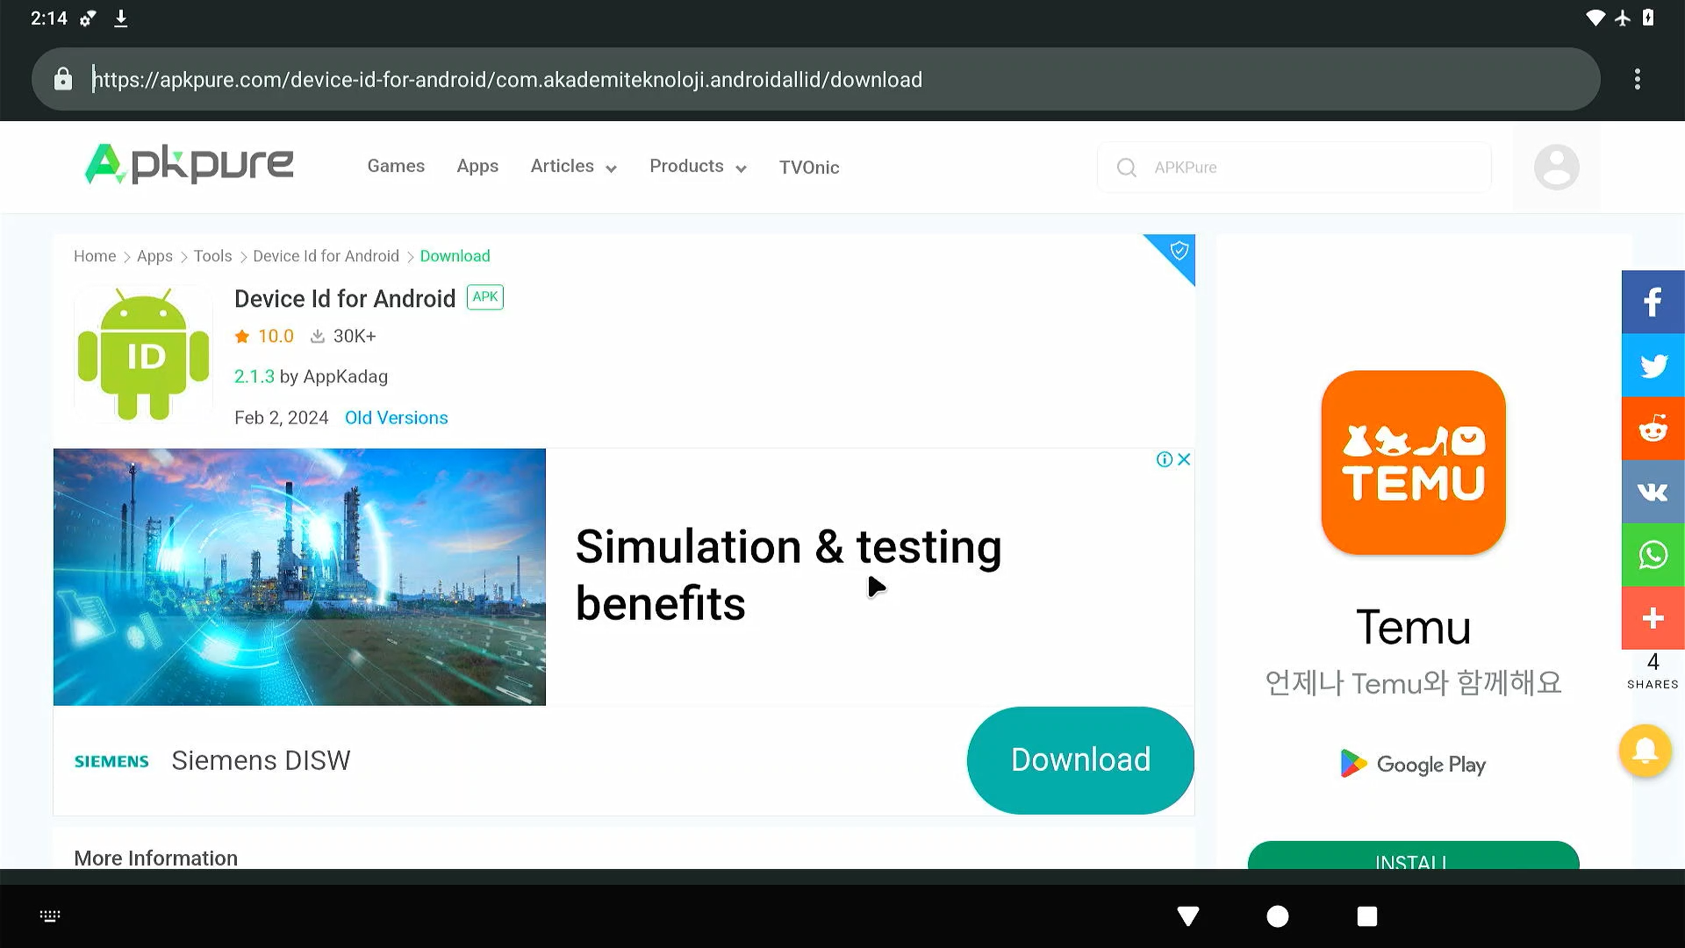Click the teal Download button
The height and width of the screenshot is (948, 1685).
coord(1079,760)
